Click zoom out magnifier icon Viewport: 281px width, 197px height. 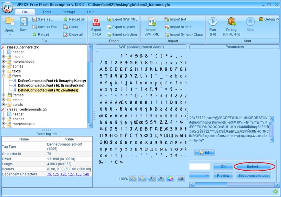coord(143,178)
